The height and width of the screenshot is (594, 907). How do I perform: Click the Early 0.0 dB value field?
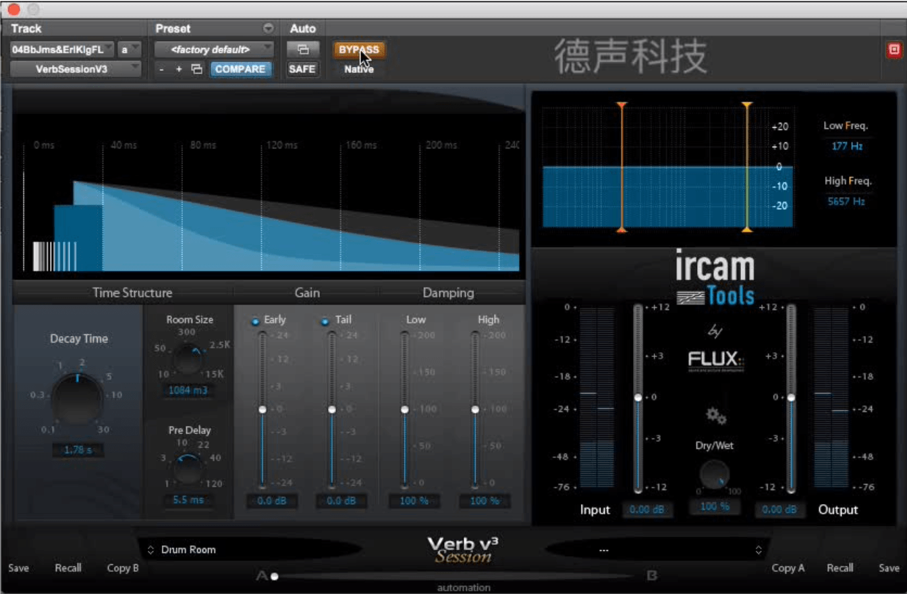pos(271,501)
